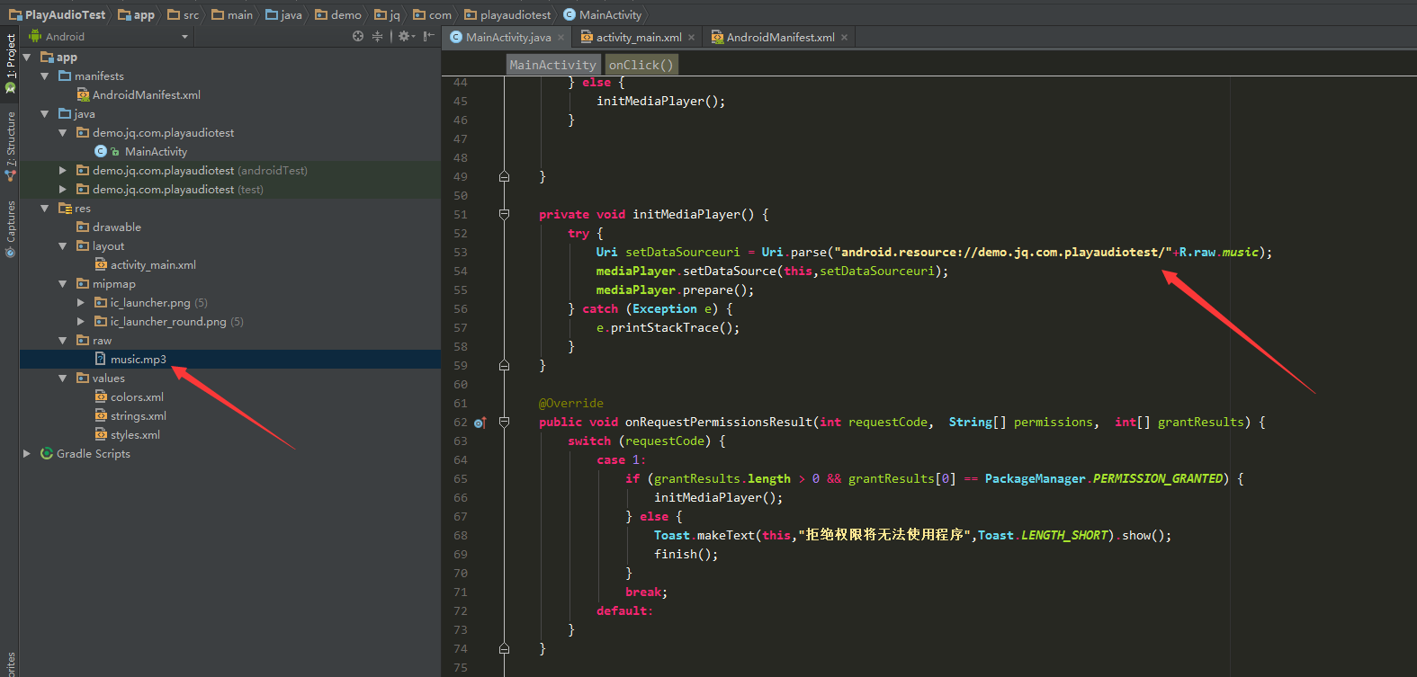Expand the ic_launcher.png mipmap group
1417x677 pixels.
click(x=81, y=303)
